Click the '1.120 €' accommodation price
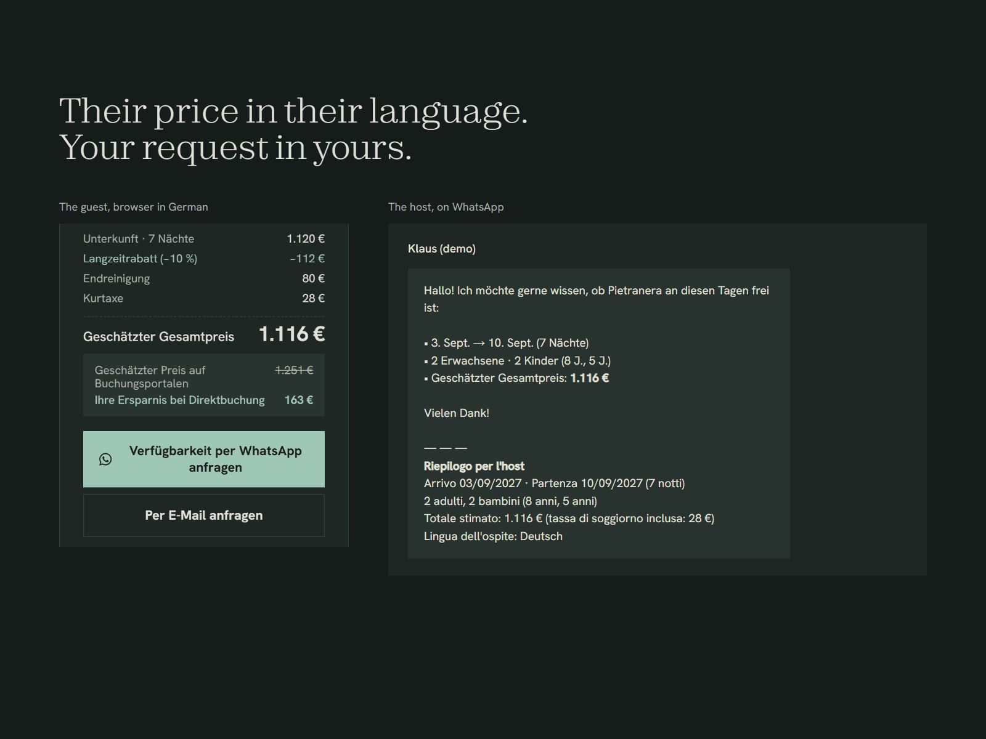The height and width of the screenshot is (739, 986). pos(306,239)
